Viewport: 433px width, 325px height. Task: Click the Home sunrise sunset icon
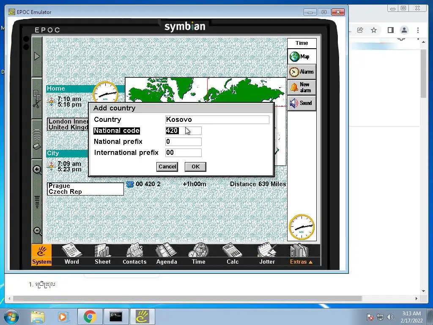(x=51, y=102)
